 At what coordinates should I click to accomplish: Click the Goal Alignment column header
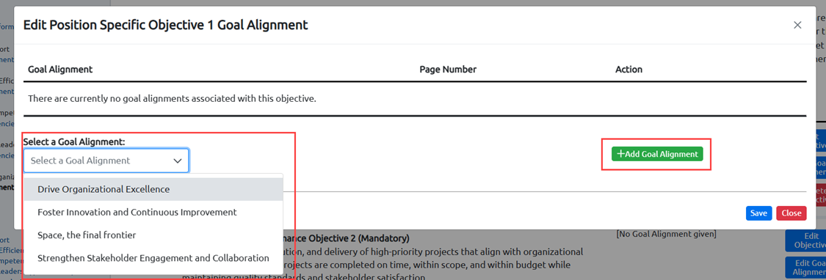pos(60,70)
